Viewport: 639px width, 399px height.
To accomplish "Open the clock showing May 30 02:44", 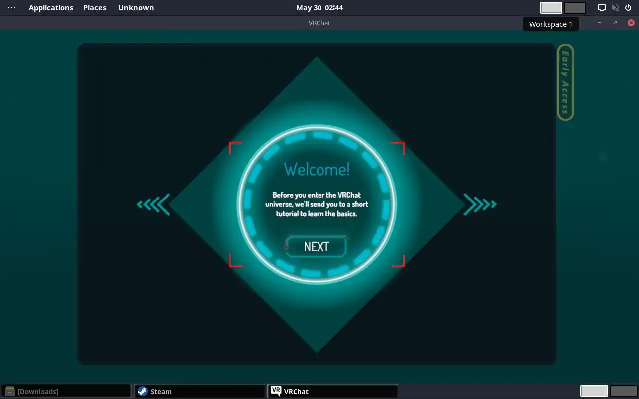I will point(319,8).
